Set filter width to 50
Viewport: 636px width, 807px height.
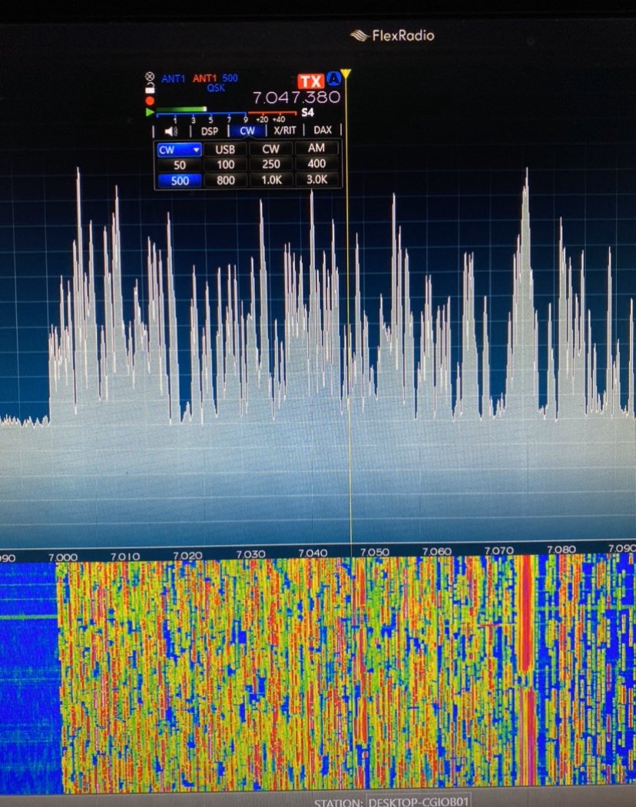pos(179,165)
